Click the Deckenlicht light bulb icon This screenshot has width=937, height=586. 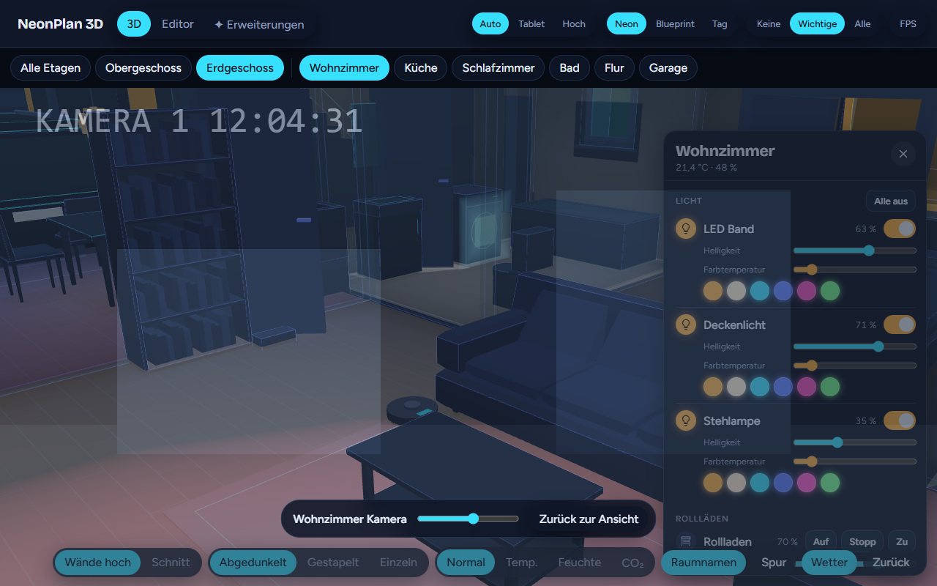pos(686,324)
